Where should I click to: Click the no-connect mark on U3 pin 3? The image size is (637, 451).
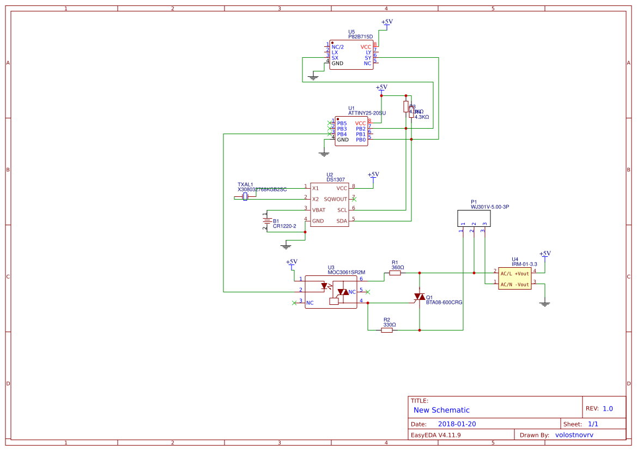[294, 303]
